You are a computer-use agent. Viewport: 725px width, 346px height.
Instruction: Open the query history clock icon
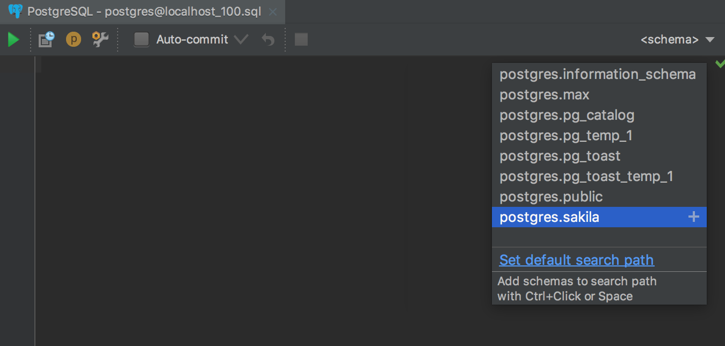click(46, 39)
